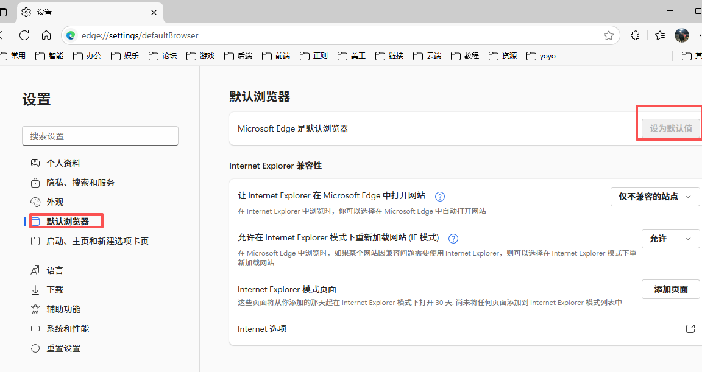The height and width of the screenshot is (372, 702).
Task: Click the 设为默认值 button
Action: (671, 128)
